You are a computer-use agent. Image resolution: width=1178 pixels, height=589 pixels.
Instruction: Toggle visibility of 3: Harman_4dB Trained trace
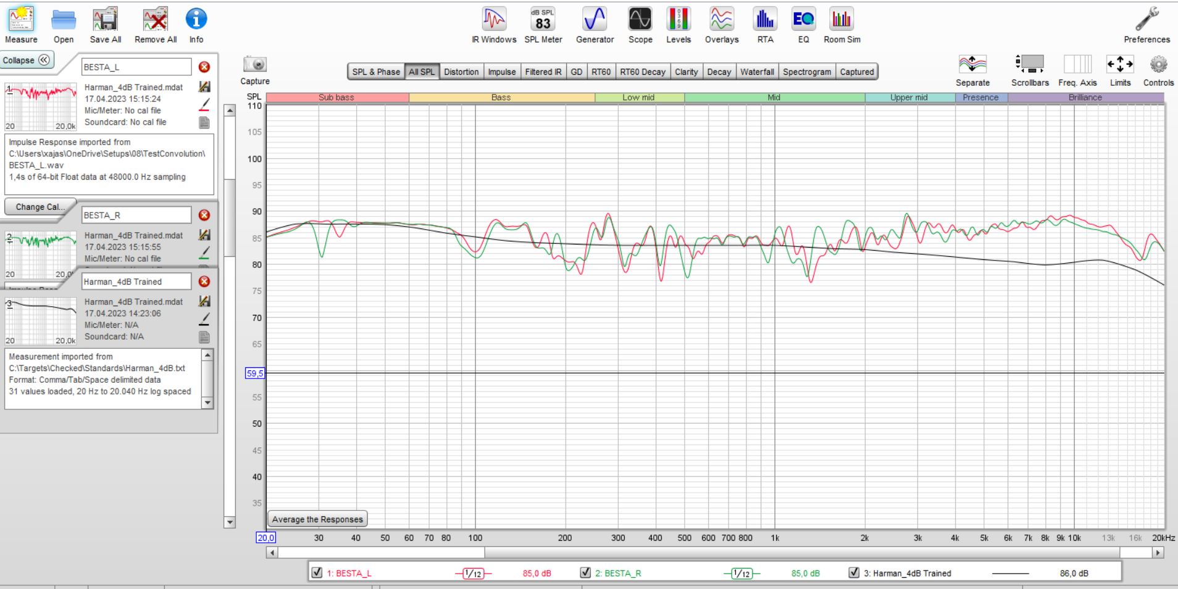click(x=854, y=572)
